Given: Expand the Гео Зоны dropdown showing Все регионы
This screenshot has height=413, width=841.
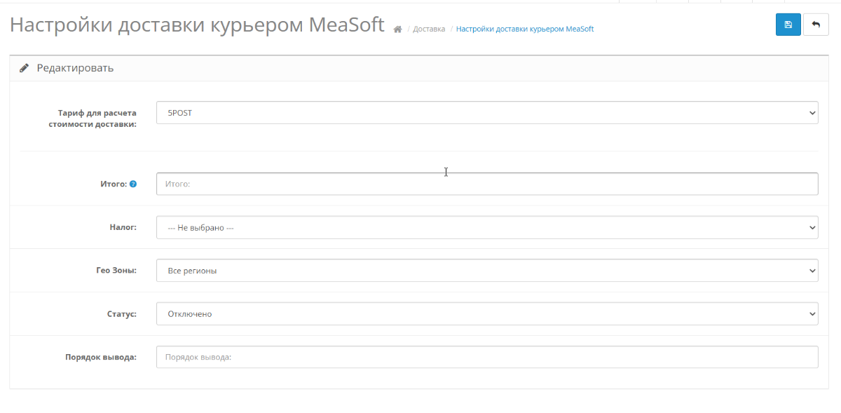Looking at the screenshot, I should (487, 270).
